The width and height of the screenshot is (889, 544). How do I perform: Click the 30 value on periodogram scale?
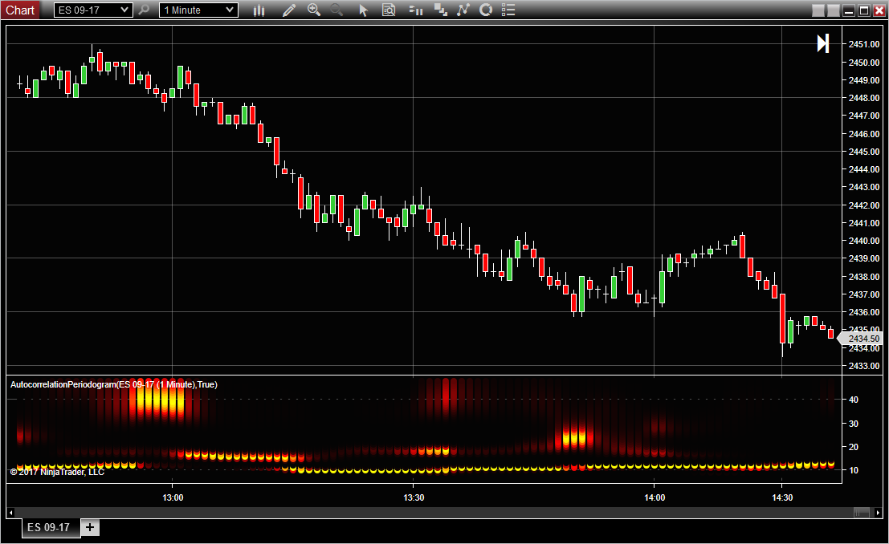[x=854, y=424]
